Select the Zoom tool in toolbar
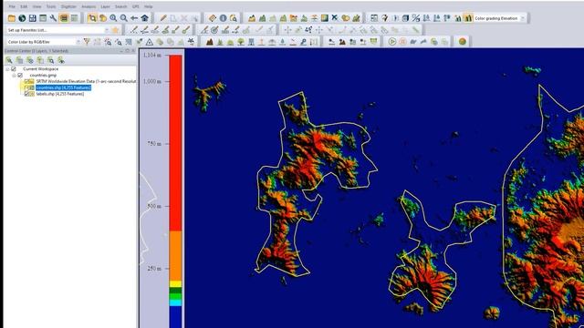The height and width of the screenshot is (328, 584). click(92, 18)
